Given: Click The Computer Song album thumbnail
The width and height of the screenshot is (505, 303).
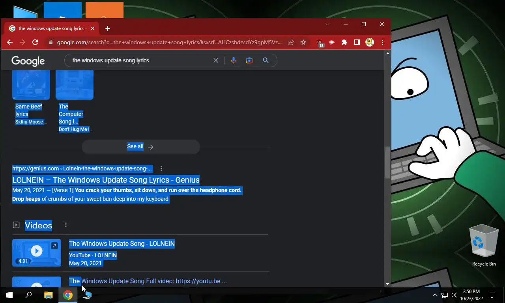Looking at the screenshot, I should pyautogui.click(x=75, y=84).
